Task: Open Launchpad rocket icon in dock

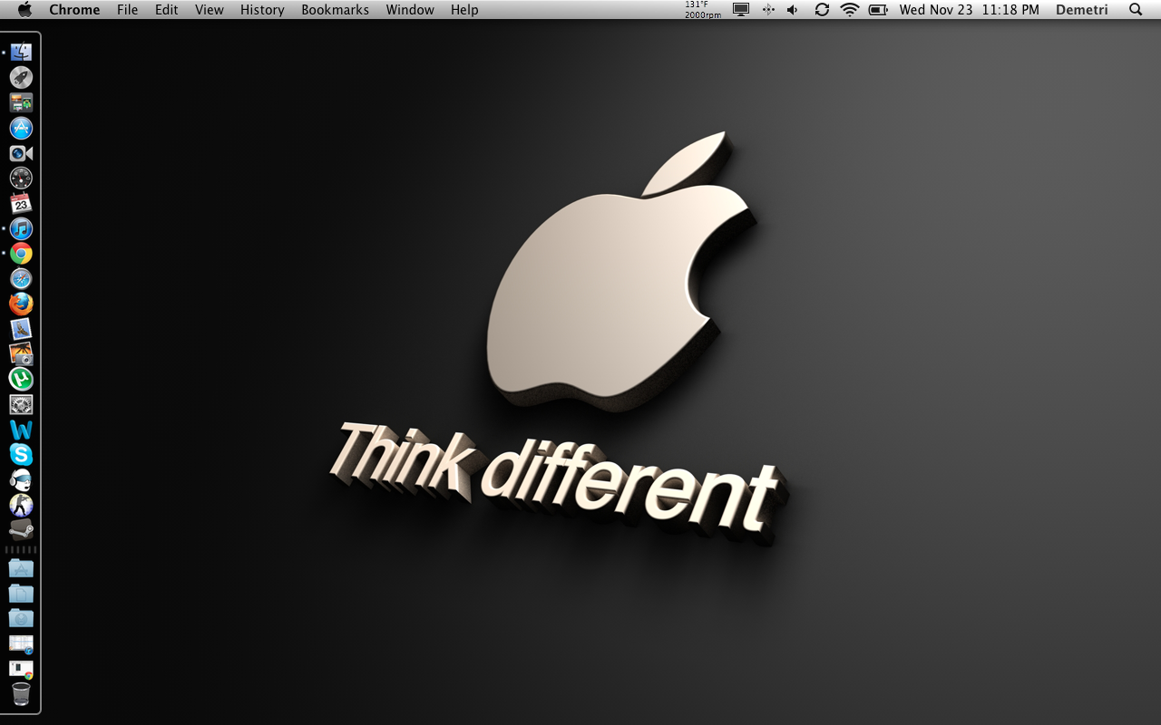Action: coord(21,78)
